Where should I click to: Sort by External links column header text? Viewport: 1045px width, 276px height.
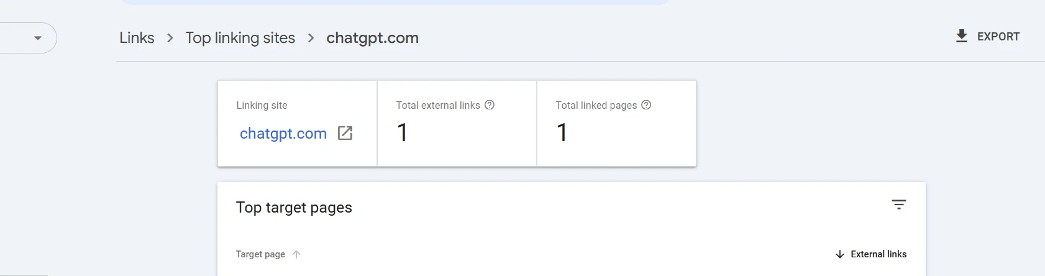(x=878, y=254)
